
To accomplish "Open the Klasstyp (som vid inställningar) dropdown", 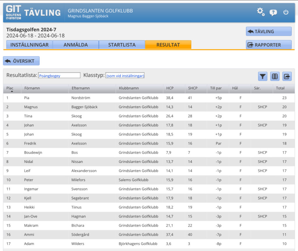I will coord(125,75).
